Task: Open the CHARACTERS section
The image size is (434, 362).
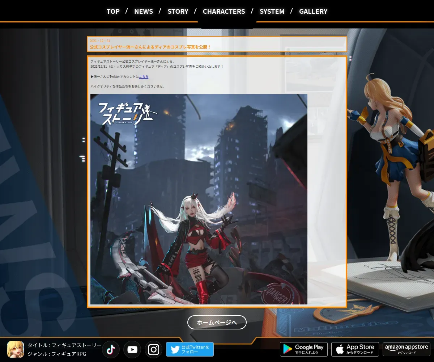Action: (x=224, y=11)
